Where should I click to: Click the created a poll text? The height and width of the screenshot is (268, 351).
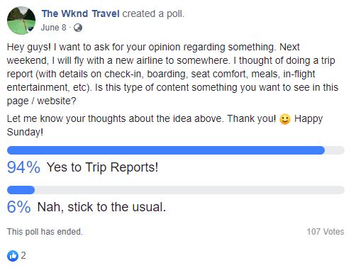point(153,13)
